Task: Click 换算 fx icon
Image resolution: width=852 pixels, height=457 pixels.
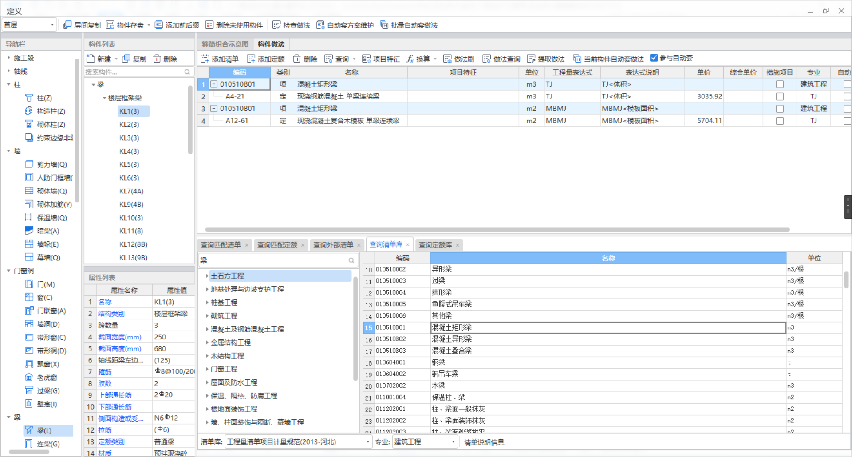Action: point(410,59)
